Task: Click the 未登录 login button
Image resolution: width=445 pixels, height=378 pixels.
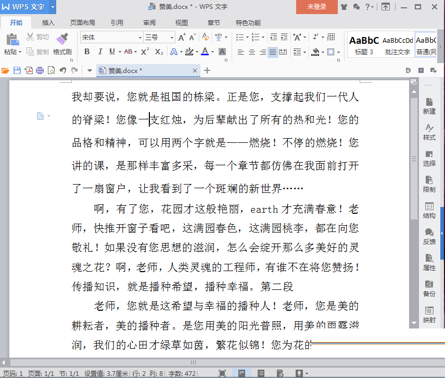Action: (x=317, y=7)
